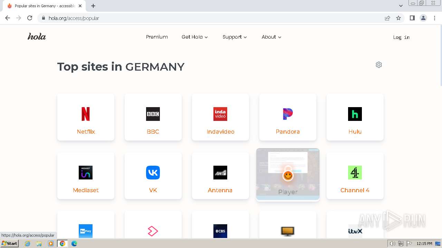Open the Channel 4 text link
The height and width of the screenshot is (248, 442).
355,190
